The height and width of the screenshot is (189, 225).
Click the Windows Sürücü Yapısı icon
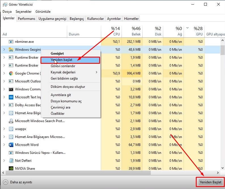(x=11, y=153)
